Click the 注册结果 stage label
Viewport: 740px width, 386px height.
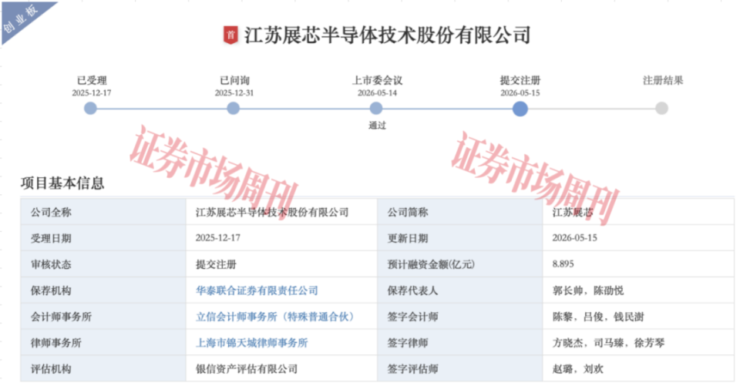point(663,81)
